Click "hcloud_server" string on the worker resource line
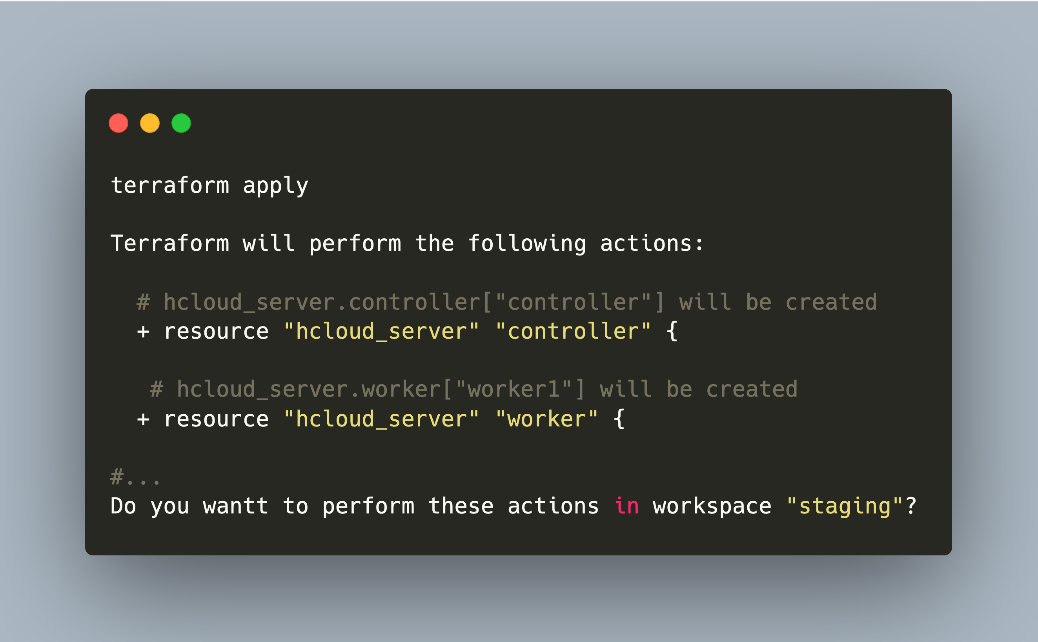Viewport: 1038px width, 642px height. (381, 419)
